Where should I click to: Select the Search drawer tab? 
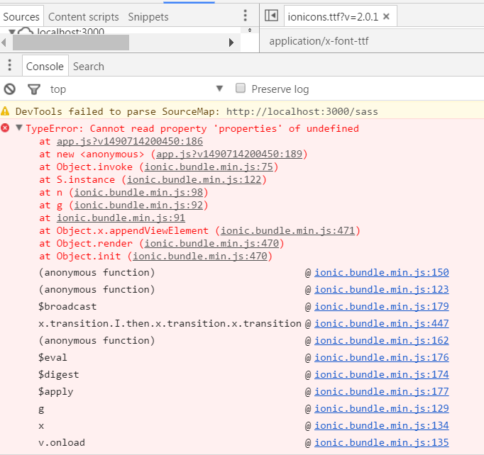89,67
